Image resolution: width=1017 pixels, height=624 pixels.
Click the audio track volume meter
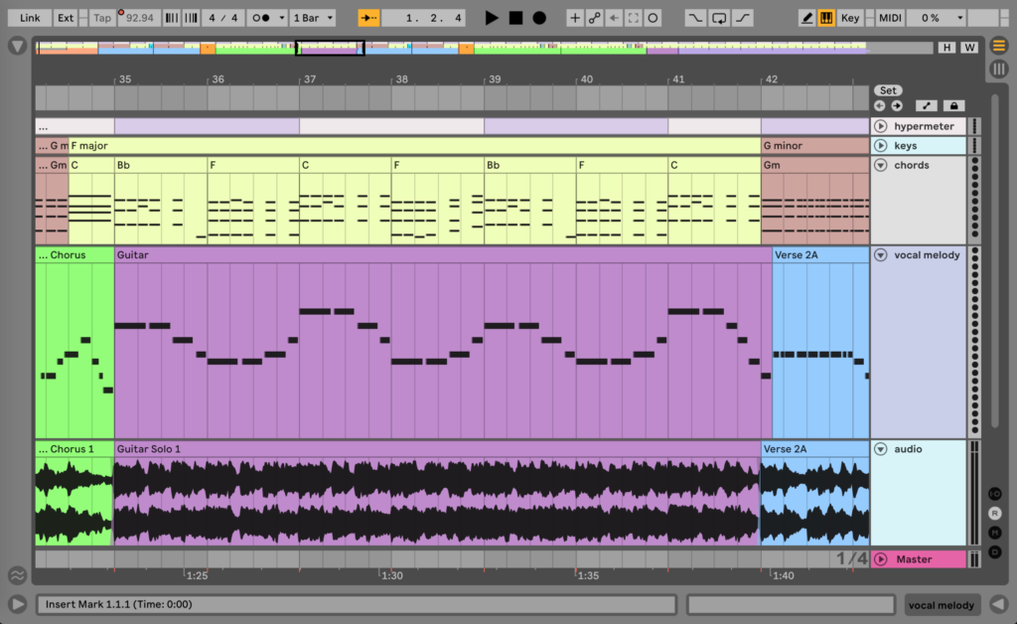[973, 493]
